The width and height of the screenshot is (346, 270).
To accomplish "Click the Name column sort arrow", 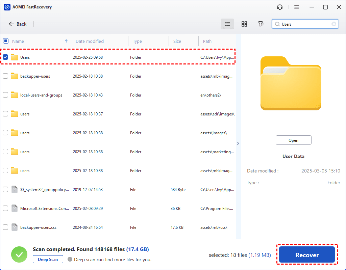I will point(66,40).
